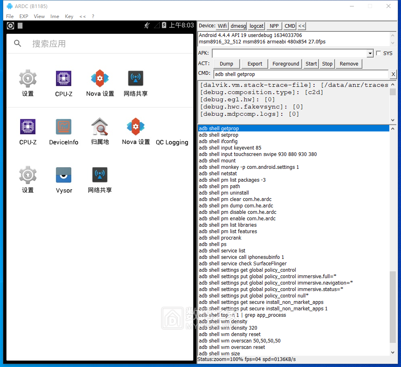Tap the search magnifier icon
This screenshot has height=367, width=401.
17,43
